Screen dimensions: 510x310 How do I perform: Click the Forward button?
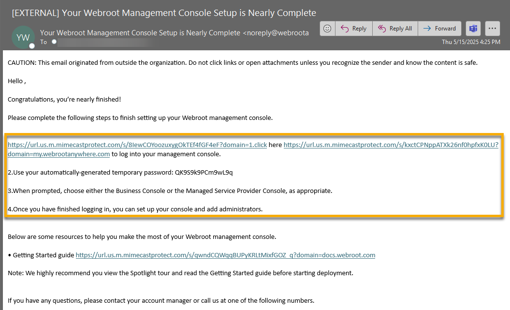coord(439,28)
